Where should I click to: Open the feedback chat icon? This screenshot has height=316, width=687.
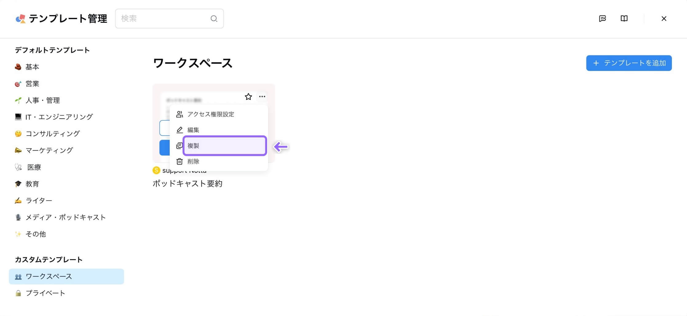(x=602, y=18)
